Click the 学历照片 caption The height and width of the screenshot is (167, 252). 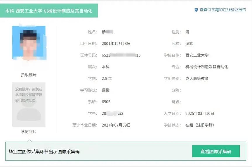tap(29, 132)
